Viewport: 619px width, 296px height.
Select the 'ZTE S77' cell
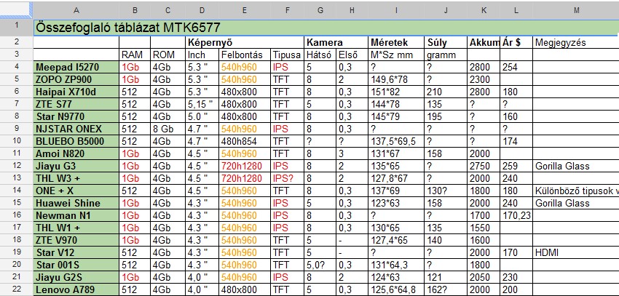[x=76, y=105]
